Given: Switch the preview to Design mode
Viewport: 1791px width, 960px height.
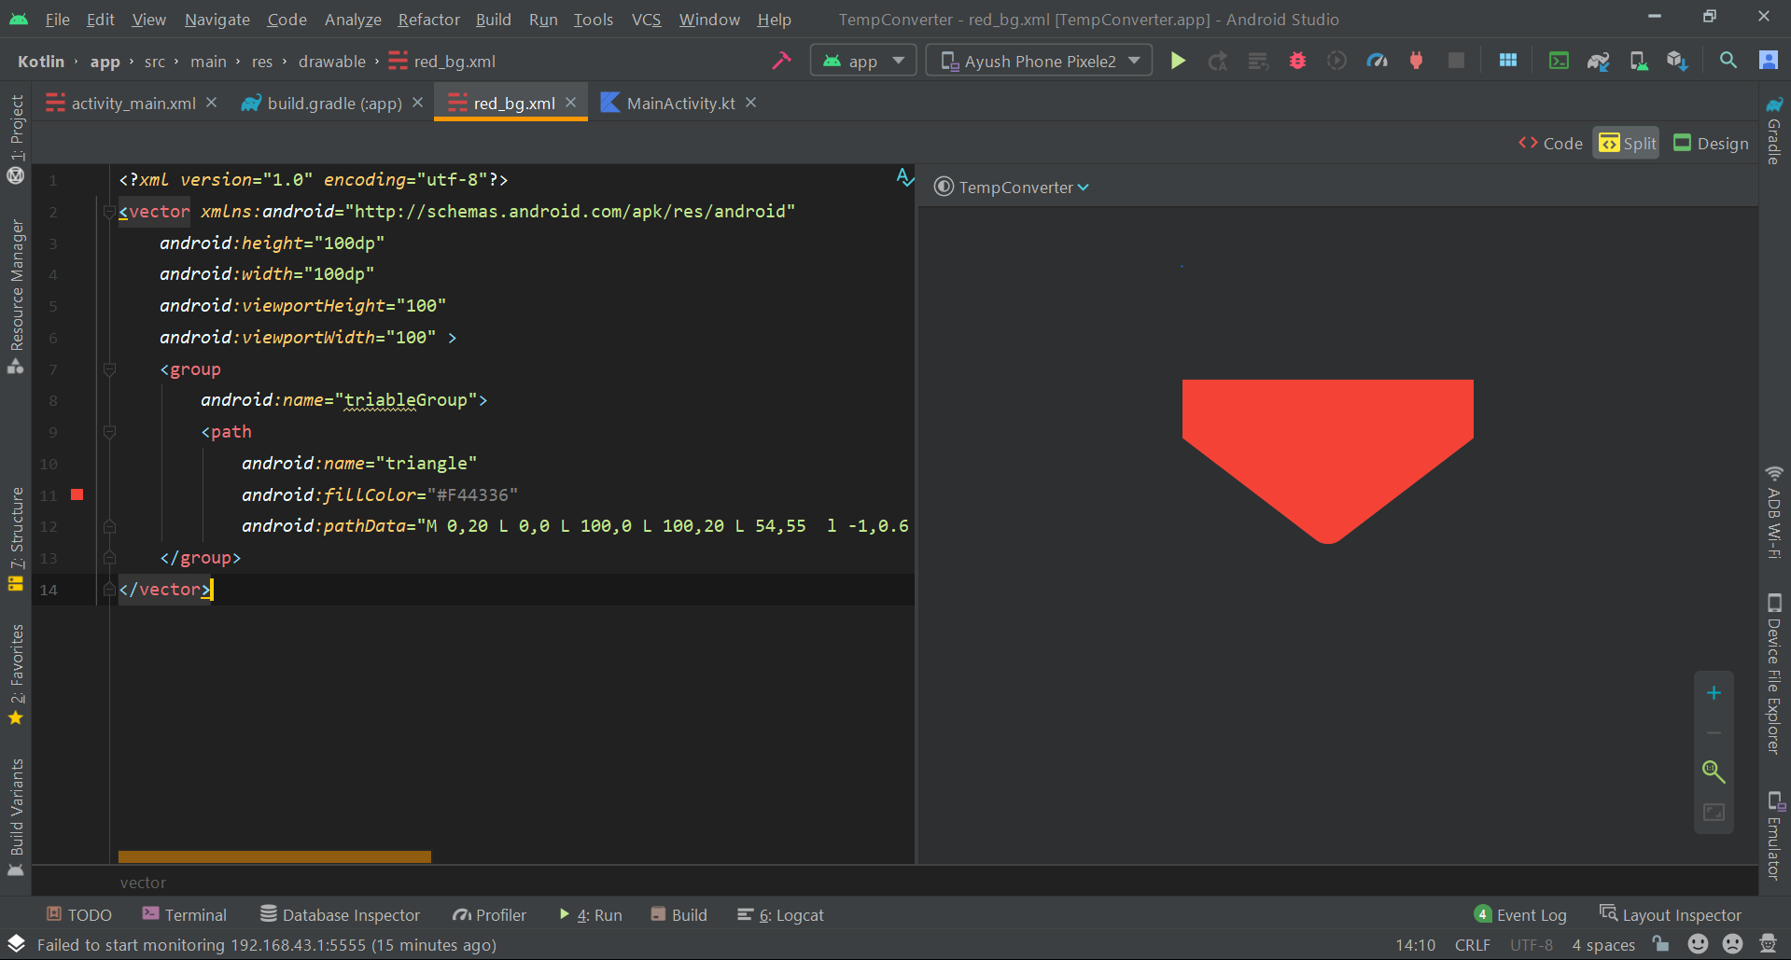Looking at the screenshot, I should coord(1710,143).
